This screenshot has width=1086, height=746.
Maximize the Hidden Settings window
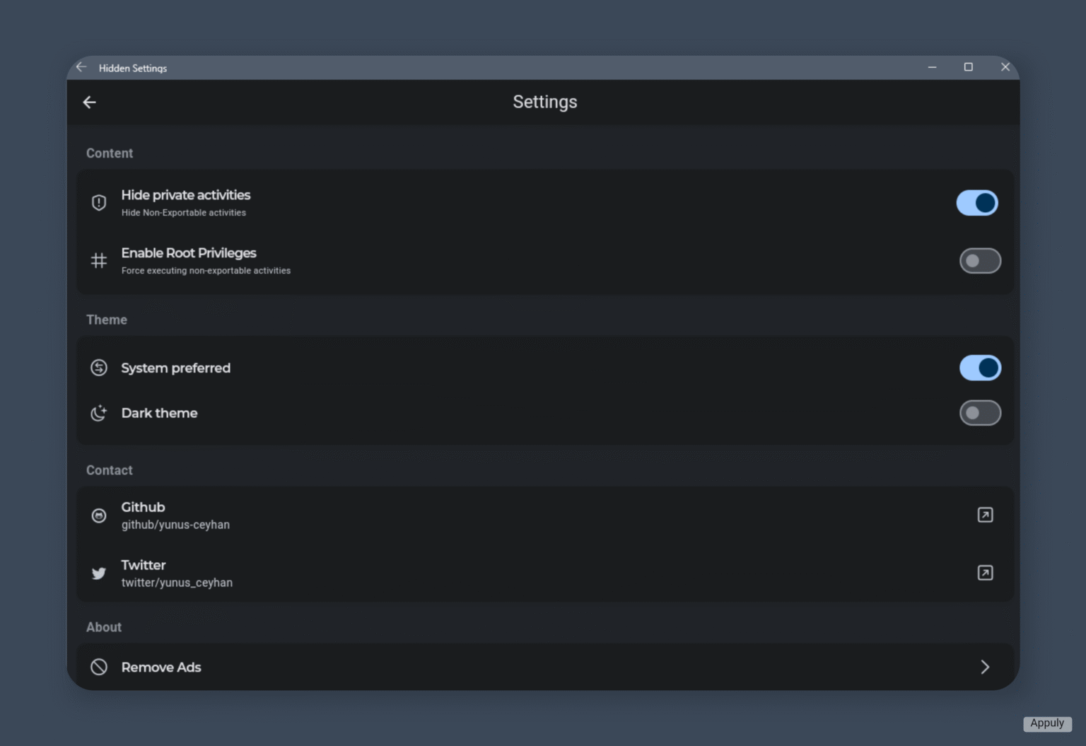tap(969, 67)
